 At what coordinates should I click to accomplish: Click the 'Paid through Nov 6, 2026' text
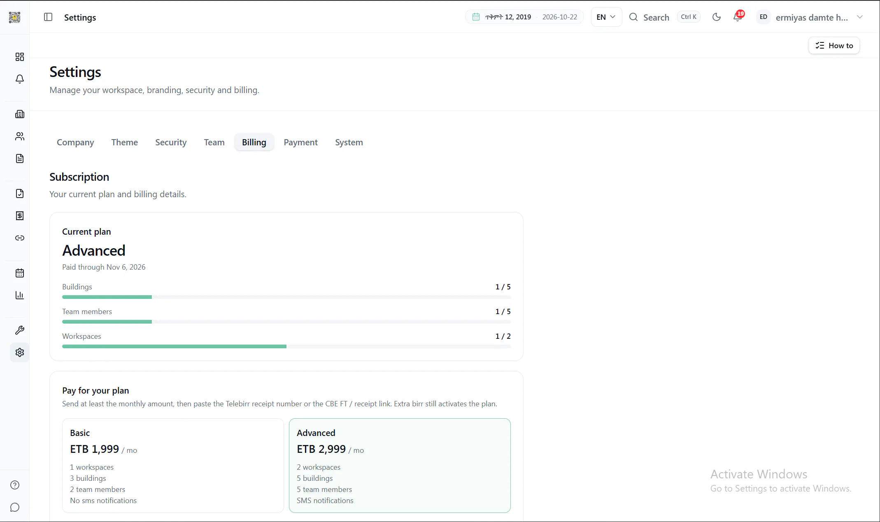point(104,267)
